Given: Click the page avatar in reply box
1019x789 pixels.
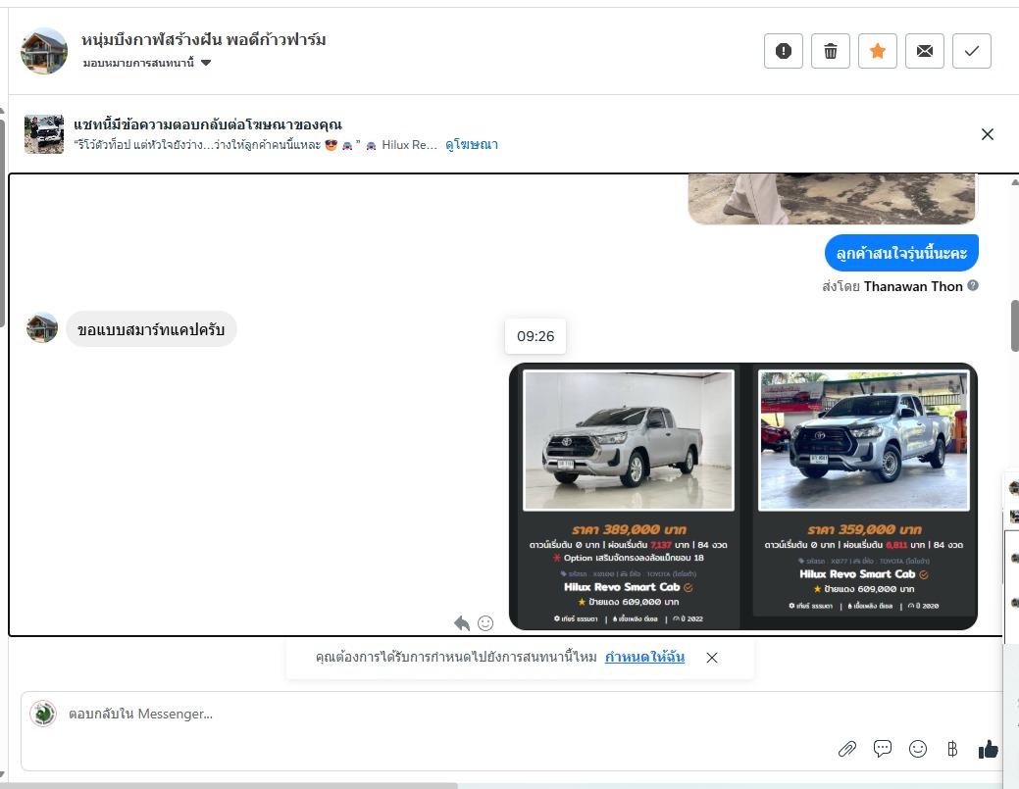Looking at the screenshot, I should [43, 714].
